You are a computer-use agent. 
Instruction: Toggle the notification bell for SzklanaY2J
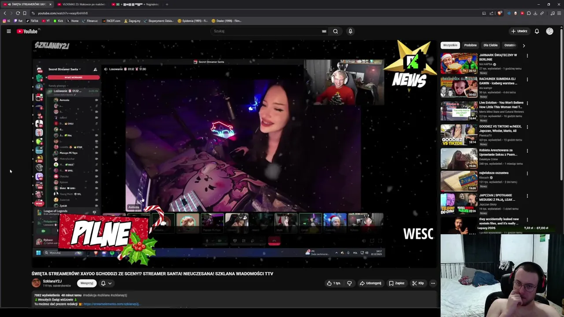[106, 283]
